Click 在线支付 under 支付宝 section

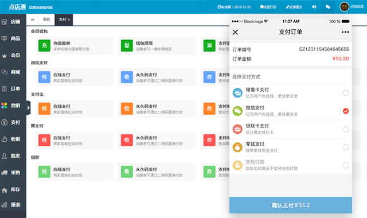coord(61,106)
